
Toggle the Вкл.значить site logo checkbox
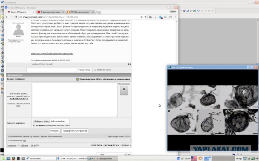click(34, 125)
